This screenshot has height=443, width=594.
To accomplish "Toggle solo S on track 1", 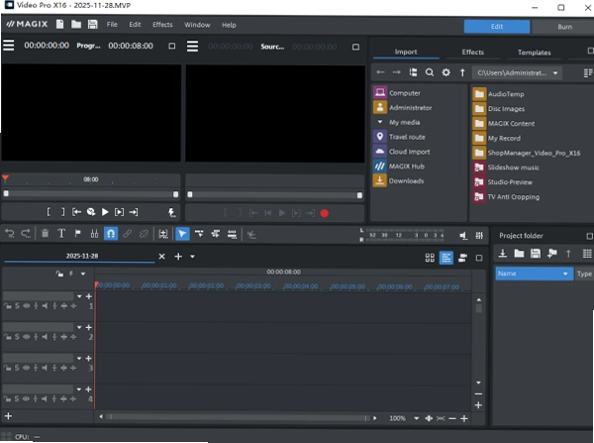I will [x=17, y=305].
